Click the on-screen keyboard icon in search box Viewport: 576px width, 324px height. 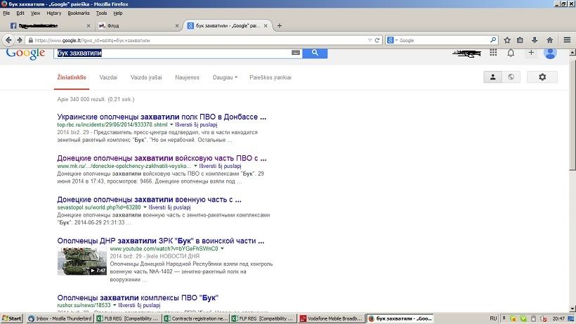point(296,53)
